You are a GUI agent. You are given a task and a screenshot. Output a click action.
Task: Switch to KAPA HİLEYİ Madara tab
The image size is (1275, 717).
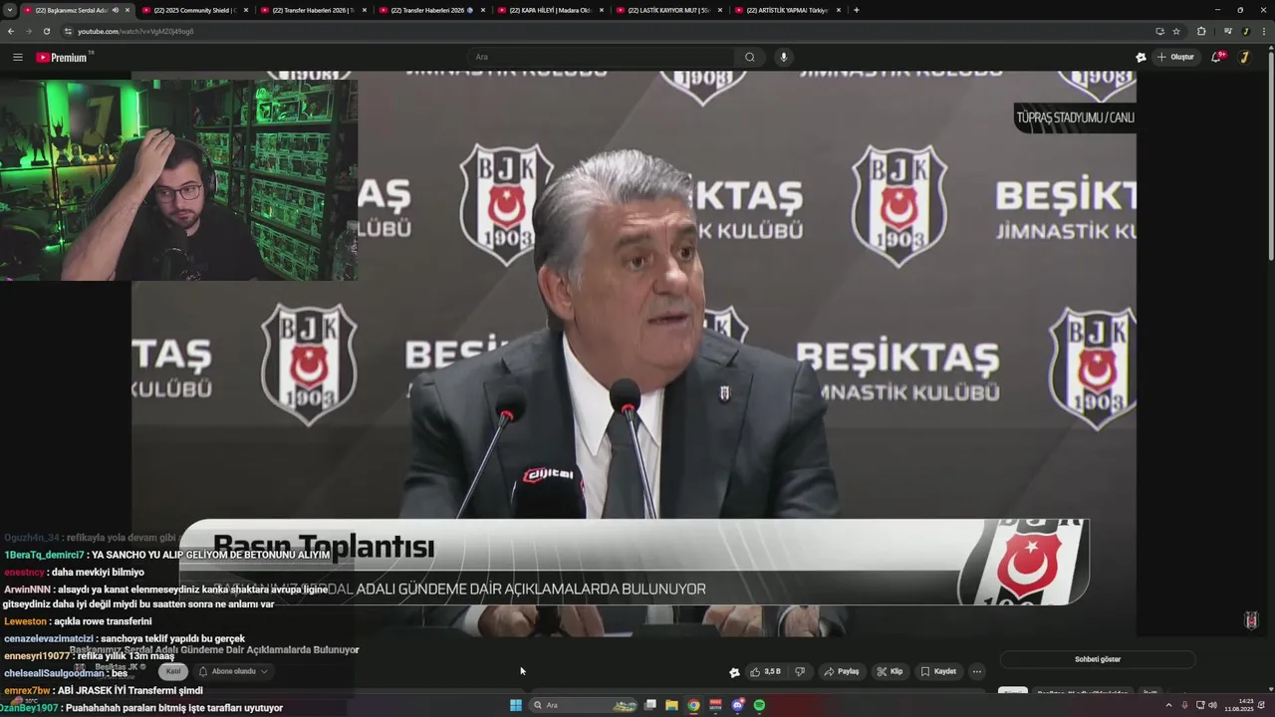(x=549, y=10)
